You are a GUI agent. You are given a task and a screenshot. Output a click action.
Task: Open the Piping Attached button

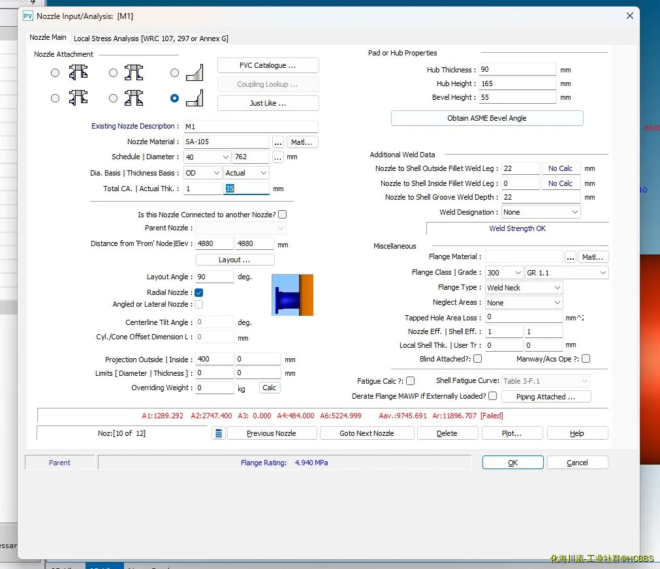[x=546, y=397]
